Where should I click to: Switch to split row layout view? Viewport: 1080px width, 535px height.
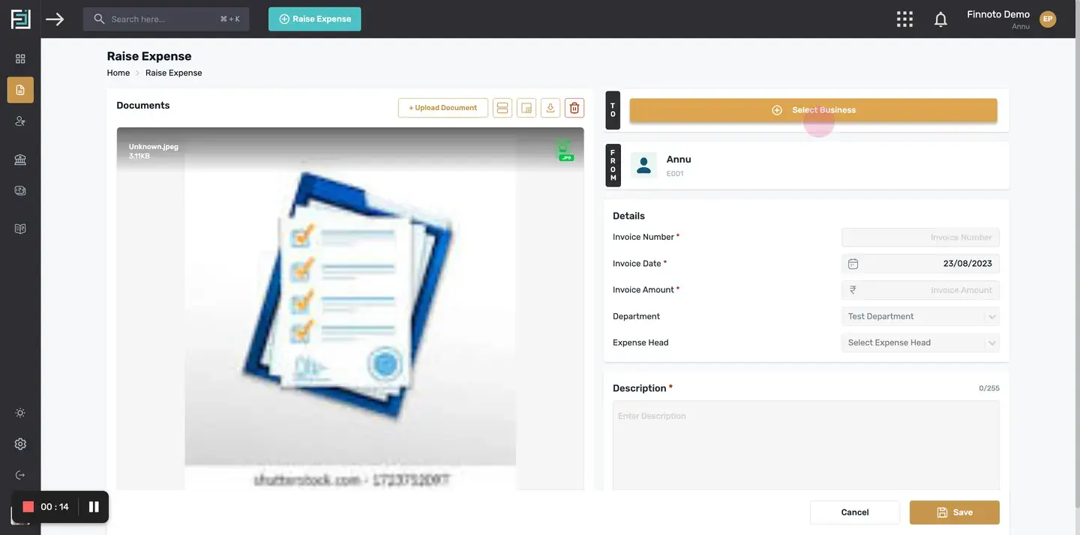(x=502, y=108)
